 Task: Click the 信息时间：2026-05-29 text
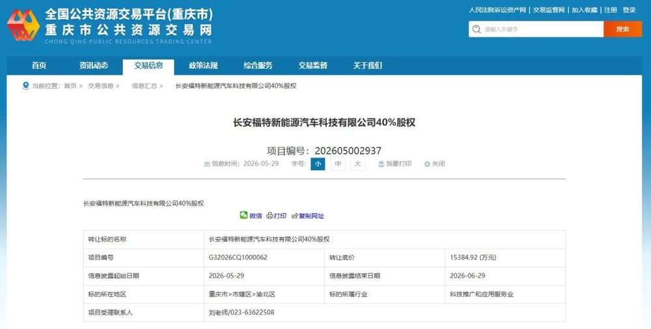click(245, 164)
